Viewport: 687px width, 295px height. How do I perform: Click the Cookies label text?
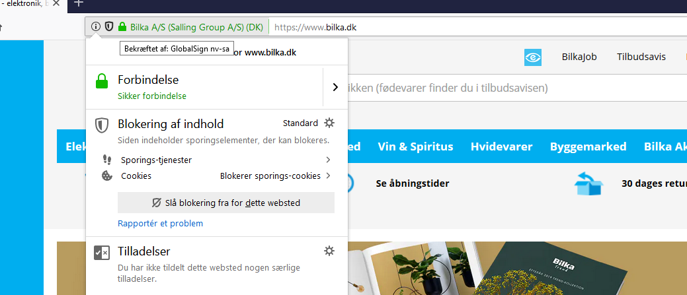pyautogui.click(x=136, y=176)
